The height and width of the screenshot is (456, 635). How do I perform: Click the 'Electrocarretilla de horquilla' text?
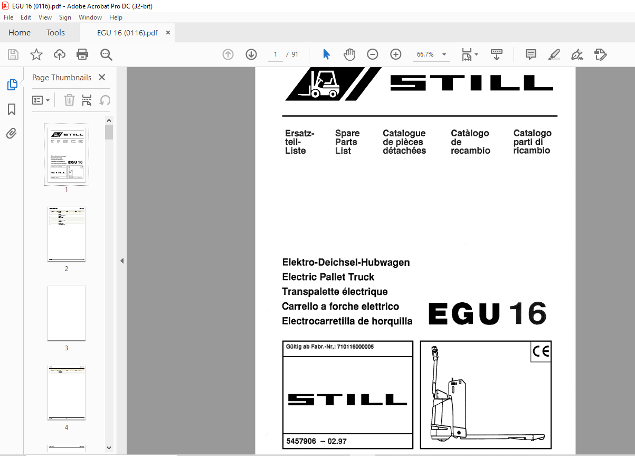tap(347, 321)
